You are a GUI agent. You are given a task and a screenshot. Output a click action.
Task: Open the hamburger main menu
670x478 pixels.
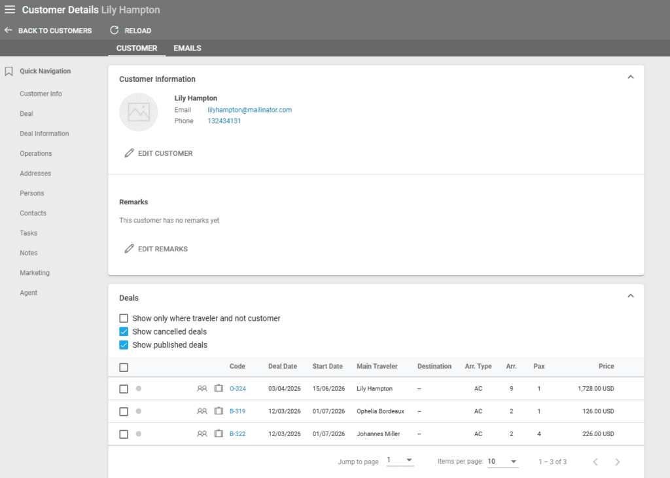10,10
